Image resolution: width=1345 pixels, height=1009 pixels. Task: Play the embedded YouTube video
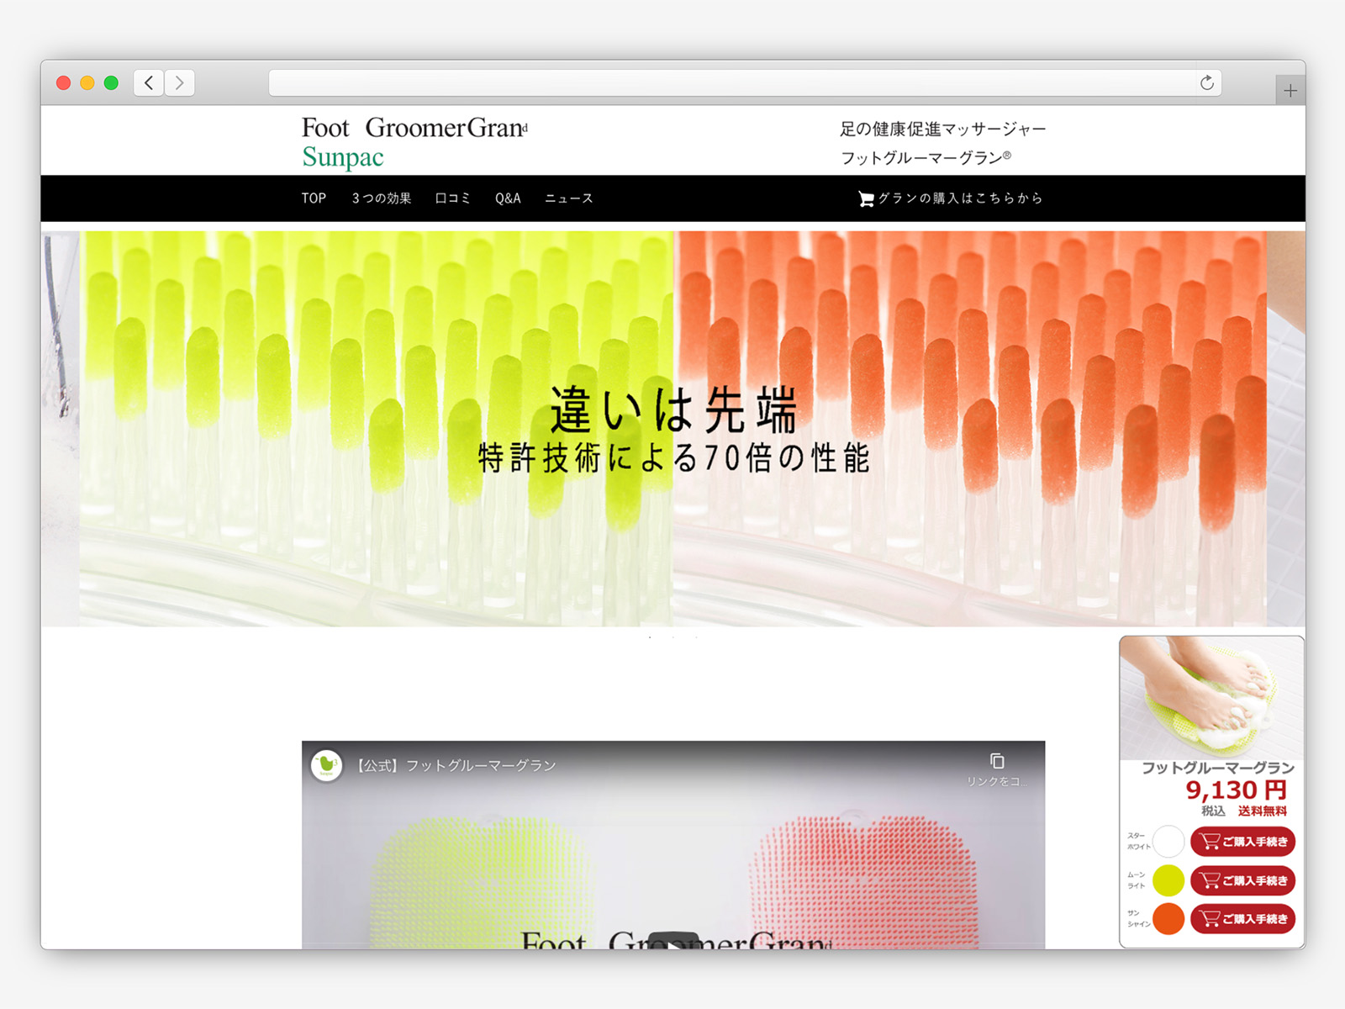click(673, 943)
